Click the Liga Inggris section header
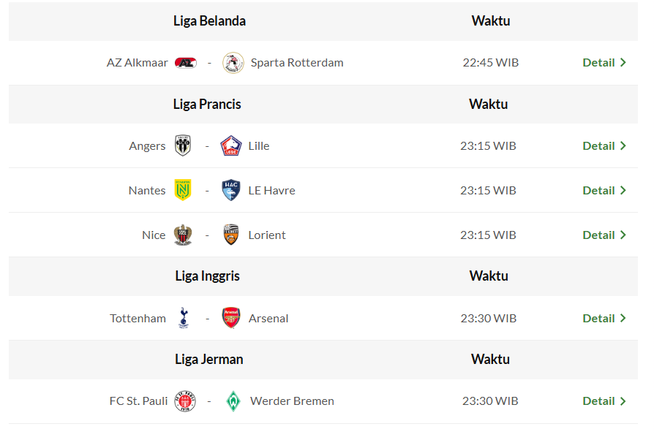The image size is (654, 440). pos(208,276)
